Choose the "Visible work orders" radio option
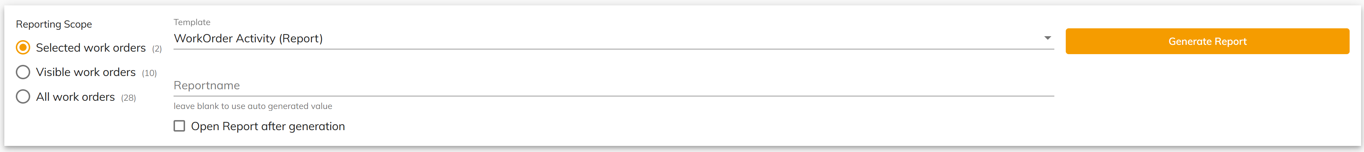 pyautogui.click(x=23, y=72)
